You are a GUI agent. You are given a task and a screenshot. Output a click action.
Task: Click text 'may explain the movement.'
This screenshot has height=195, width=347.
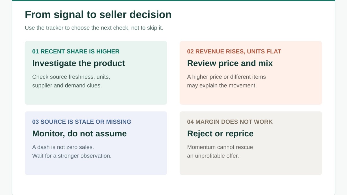click(x=222, y=86)
